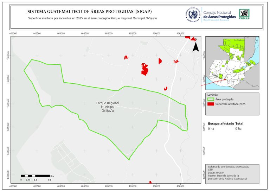Screen dimensions: 270x191
Task: Click the green CONAP logo
Action: click(244, 13)
